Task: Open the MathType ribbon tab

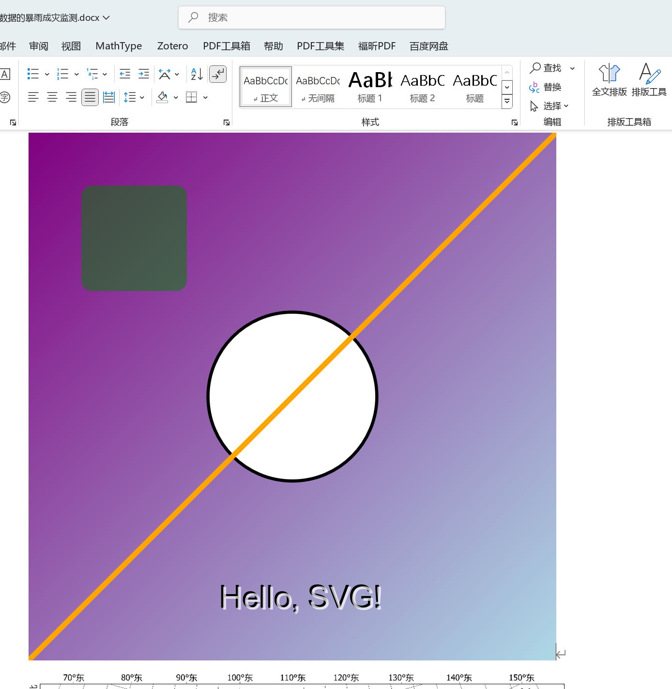Action: coord(119,46)
